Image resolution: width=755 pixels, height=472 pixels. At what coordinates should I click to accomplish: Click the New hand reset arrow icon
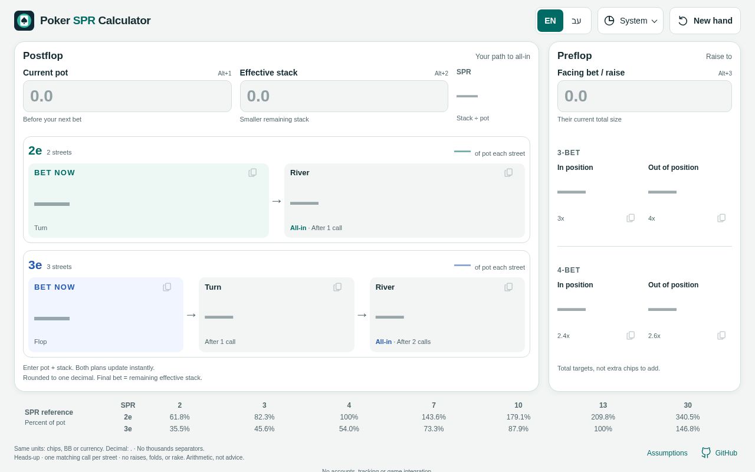(683, 21)
